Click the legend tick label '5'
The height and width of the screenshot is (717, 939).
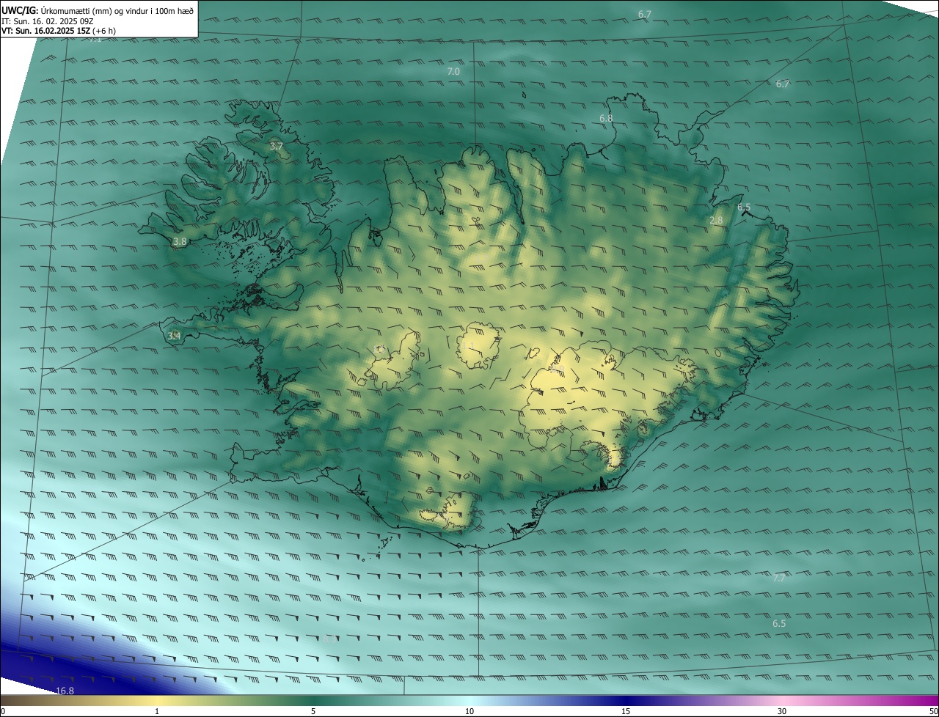click(313, 711)
